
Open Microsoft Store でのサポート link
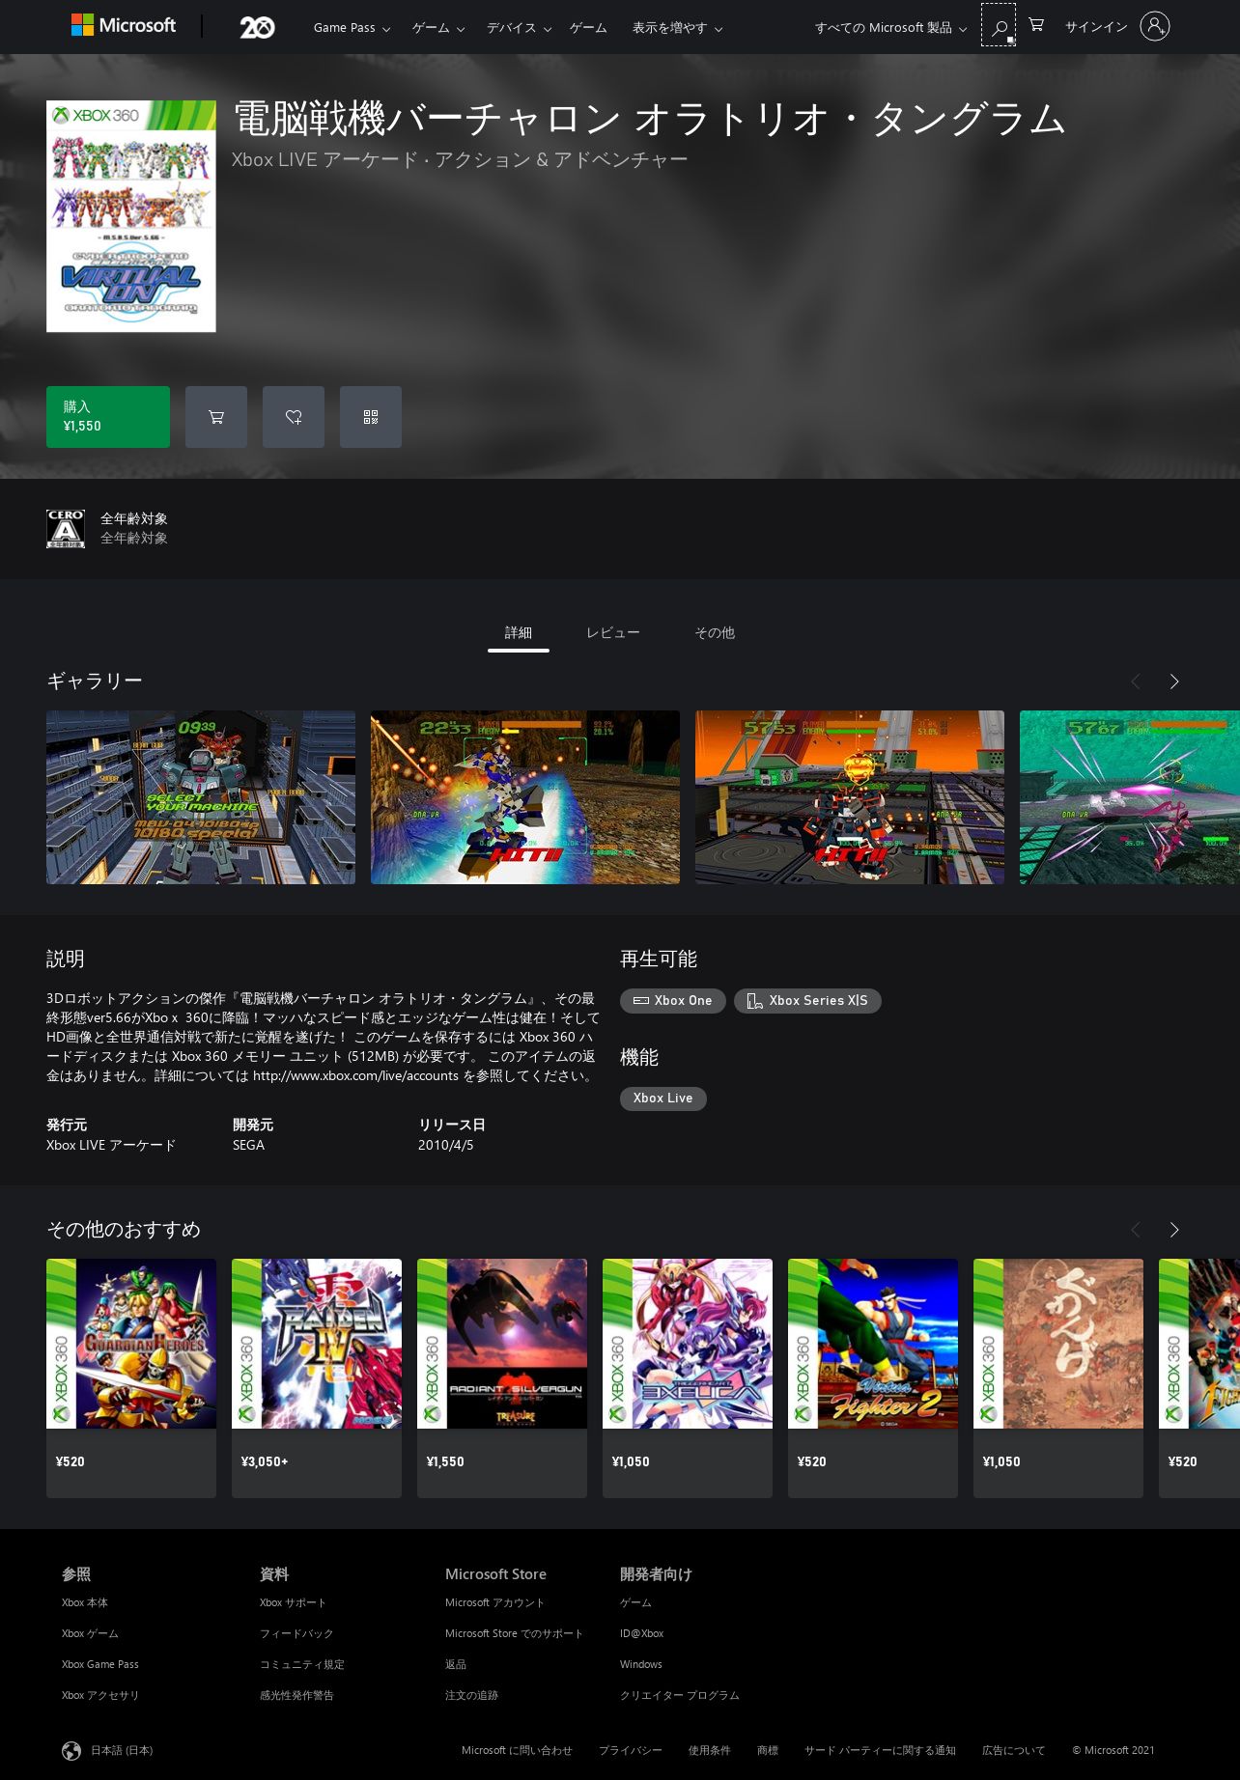[514, 1634]
